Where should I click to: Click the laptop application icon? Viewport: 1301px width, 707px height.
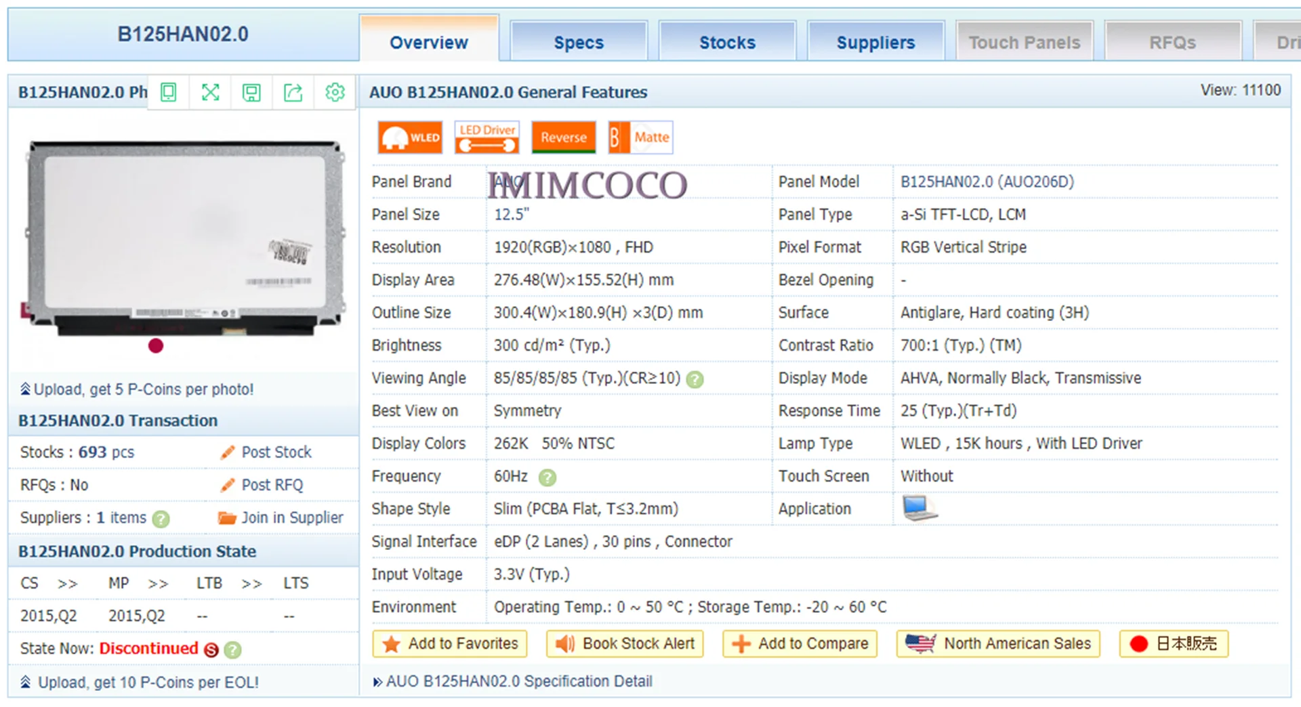(x=920, y=508)
